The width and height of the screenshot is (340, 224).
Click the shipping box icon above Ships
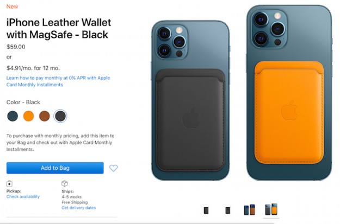[x=65, y=183]
